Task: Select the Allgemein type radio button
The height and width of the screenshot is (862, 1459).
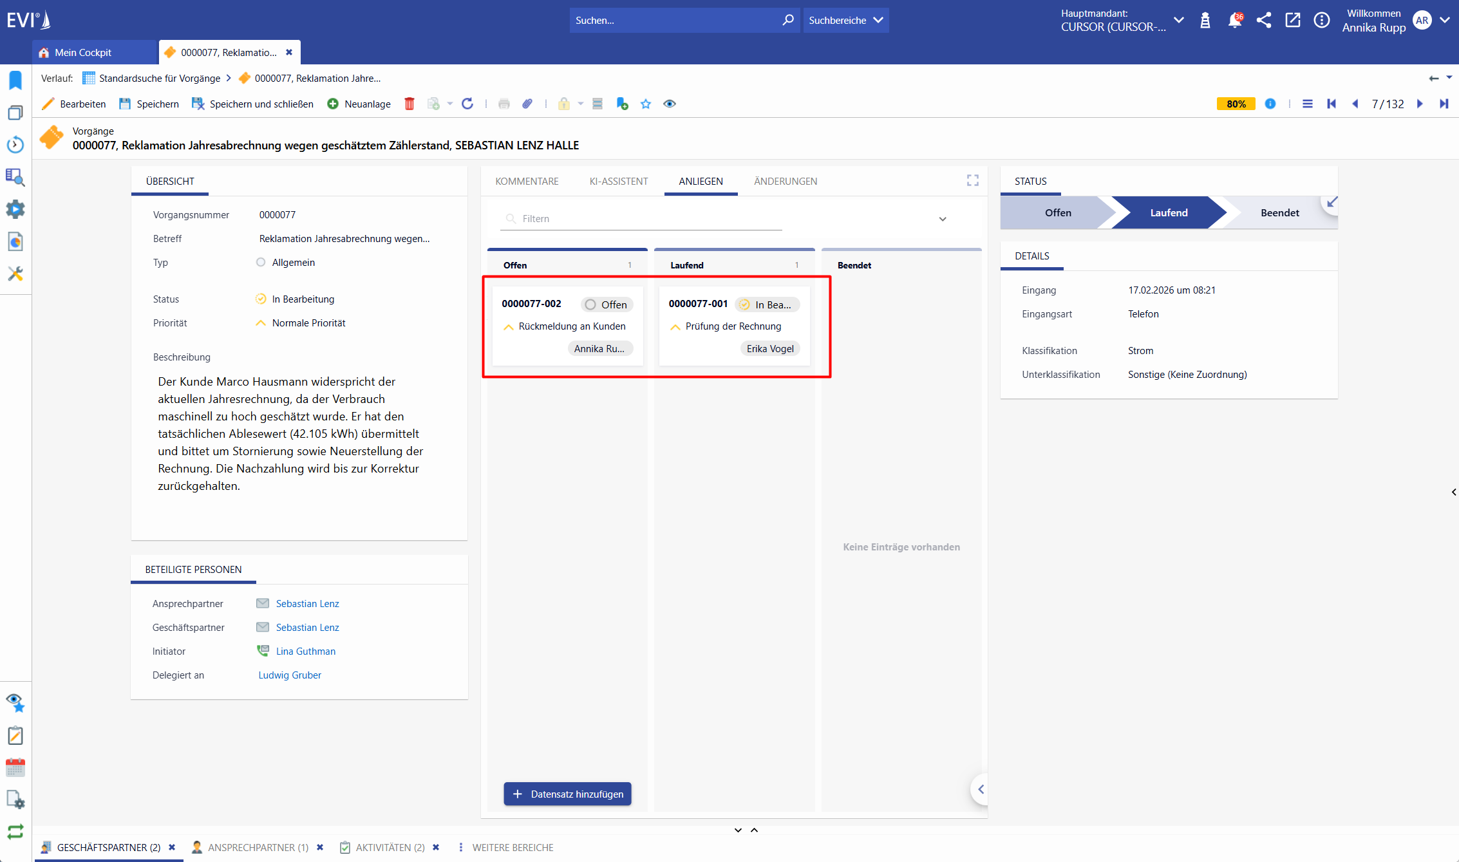Action: [261, 262]
